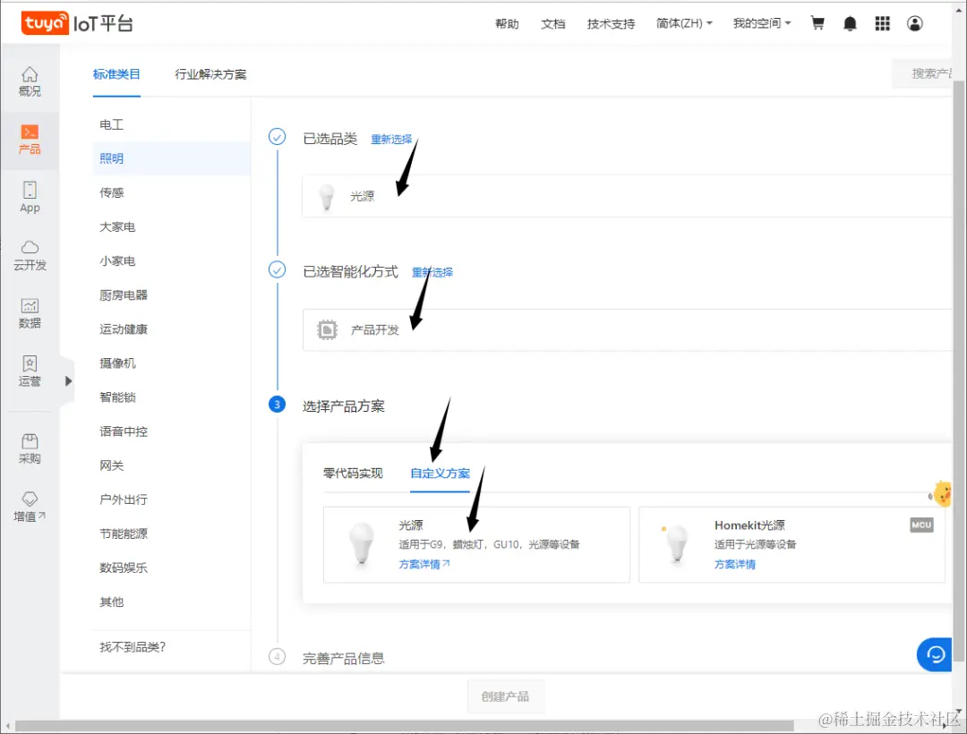
Task: Open 方案详情 link for Homekit光源
Action: click(x=734, y=564)
